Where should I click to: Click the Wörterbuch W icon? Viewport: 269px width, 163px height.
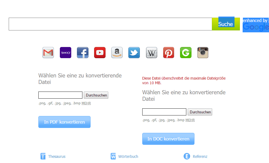113,156
